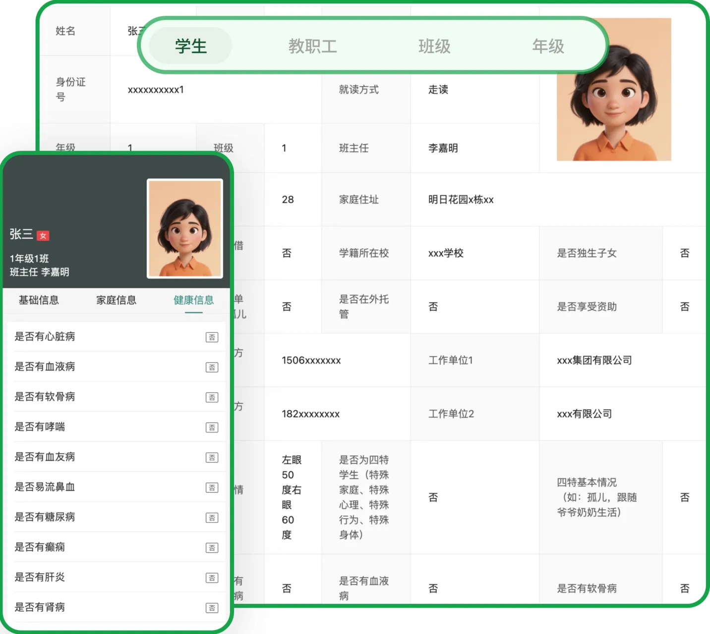Toggle the 是否易流鼻血 answer
Image resolution: width=710 pixels, height=634 pixels.
212,487
